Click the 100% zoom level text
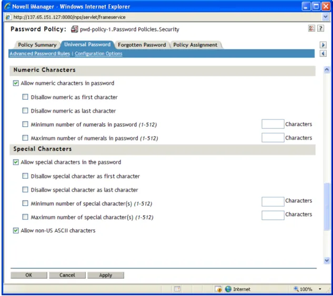Viewport: 333px width, 296px height. coord(306,289)
